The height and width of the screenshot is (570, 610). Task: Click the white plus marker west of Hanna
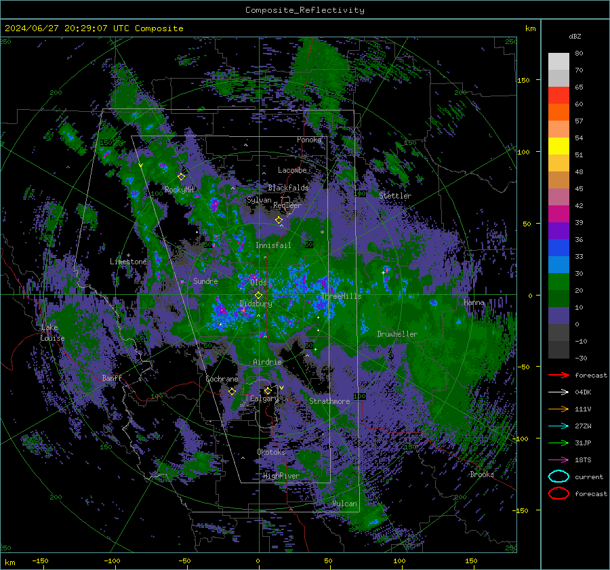tap(383, 272)
